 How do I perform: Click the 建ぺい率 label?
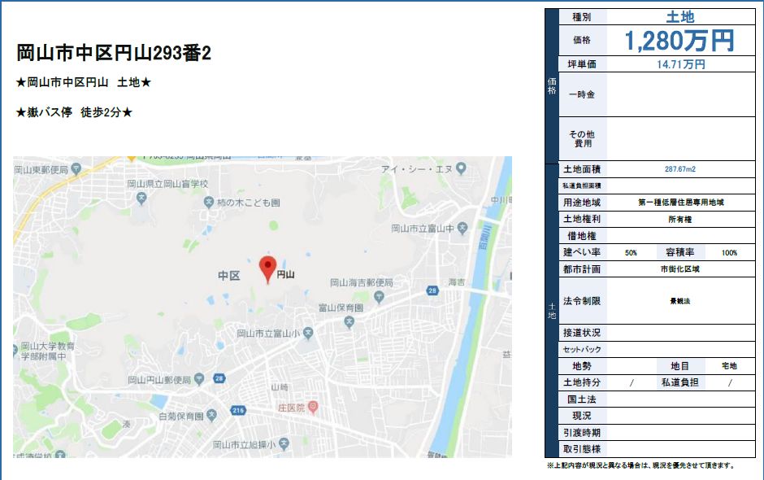point(582,252)
